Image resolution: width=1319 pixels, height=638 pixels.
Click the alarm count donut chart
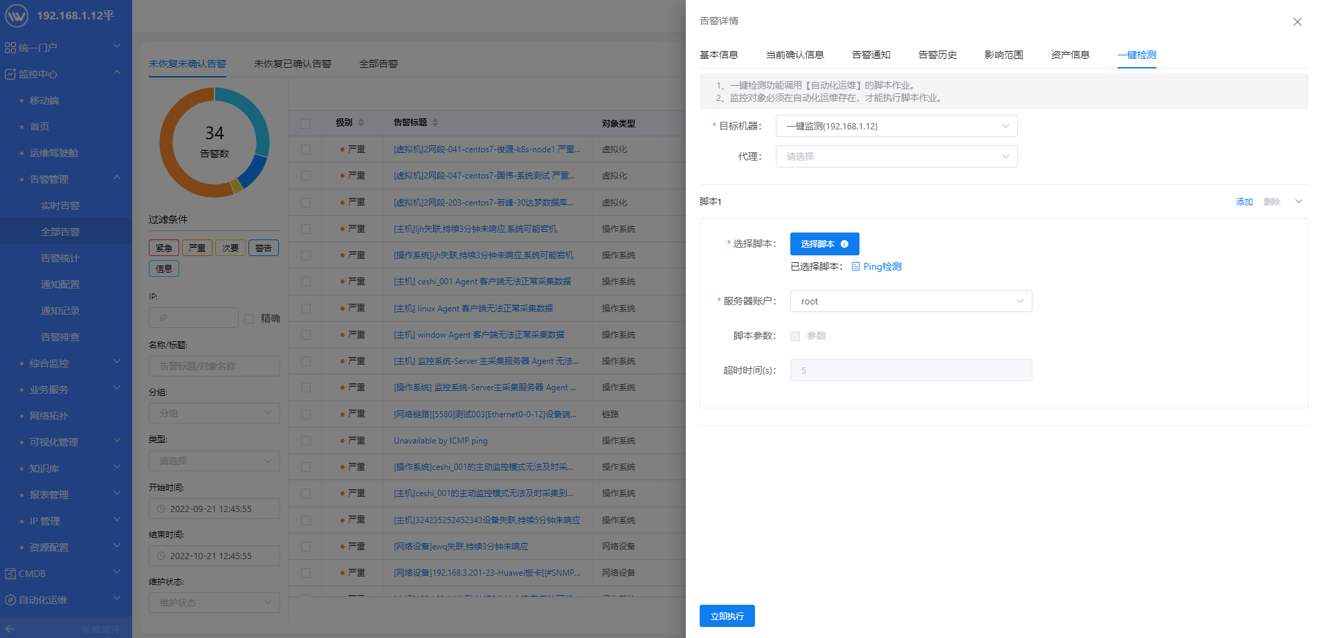pyautogui.click(x=215, y=143)
